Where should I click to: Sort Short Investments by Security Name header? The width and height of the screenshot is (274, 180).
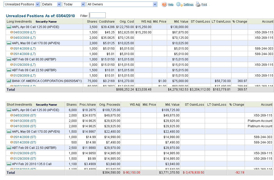coord(46,105)
